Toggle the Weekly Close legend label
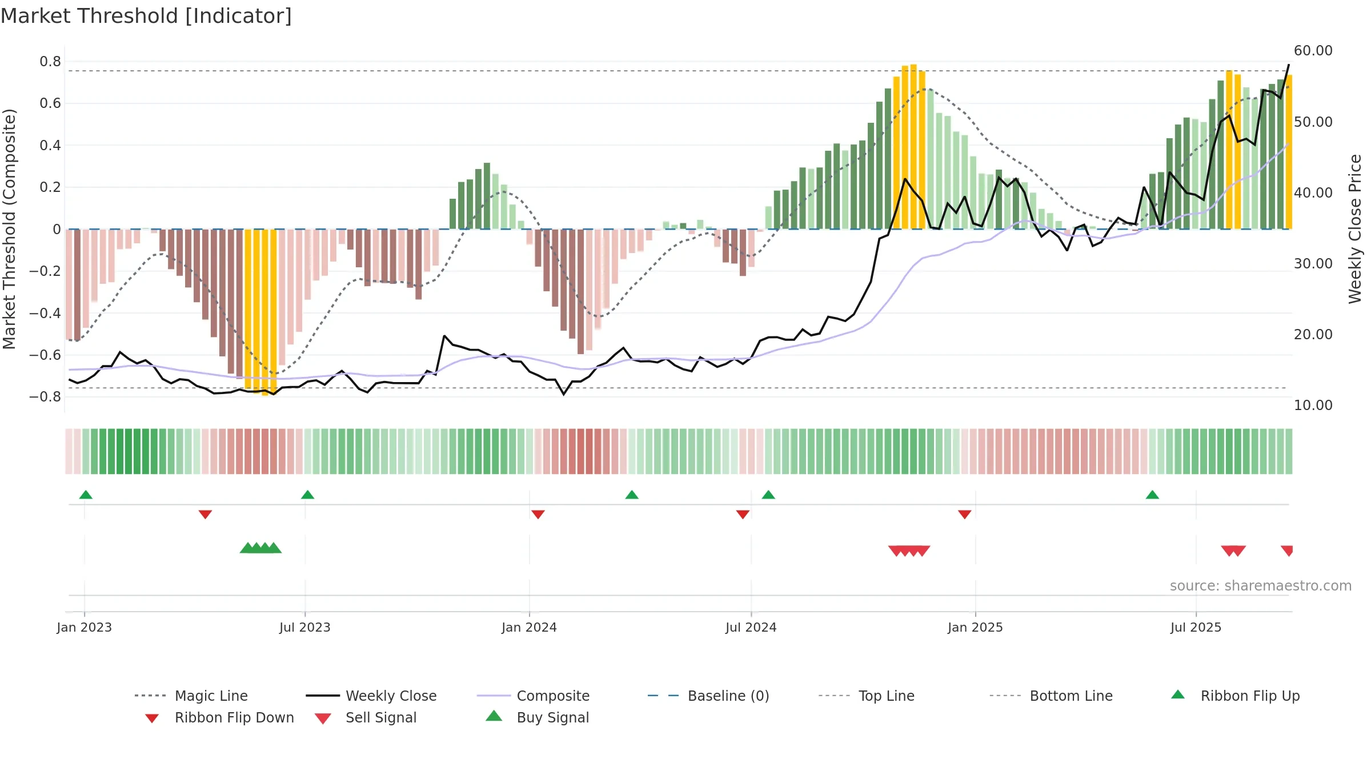This screenshot has width=1371, height=771. click(391, 696)
